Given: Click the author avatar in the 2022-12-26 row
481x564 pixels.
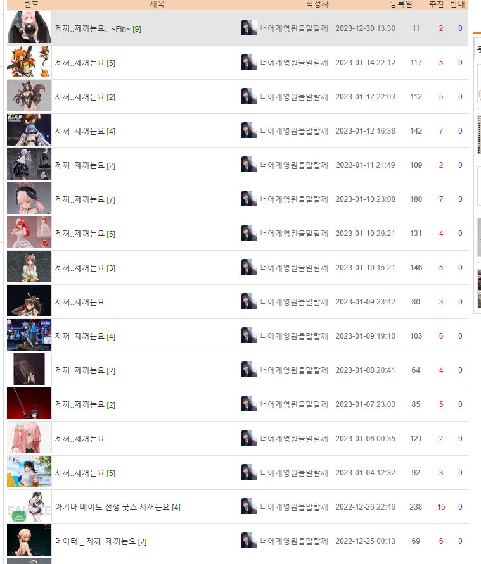Looking at the screenshot, I should click(248, 506).
